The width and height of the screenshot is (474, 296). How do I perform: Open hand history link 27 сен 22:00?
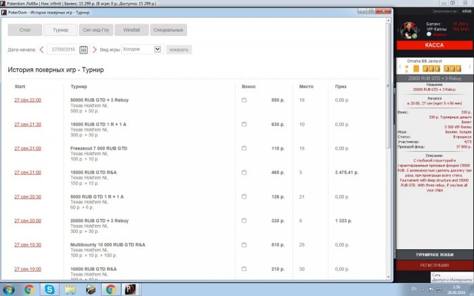click(28, 100)
